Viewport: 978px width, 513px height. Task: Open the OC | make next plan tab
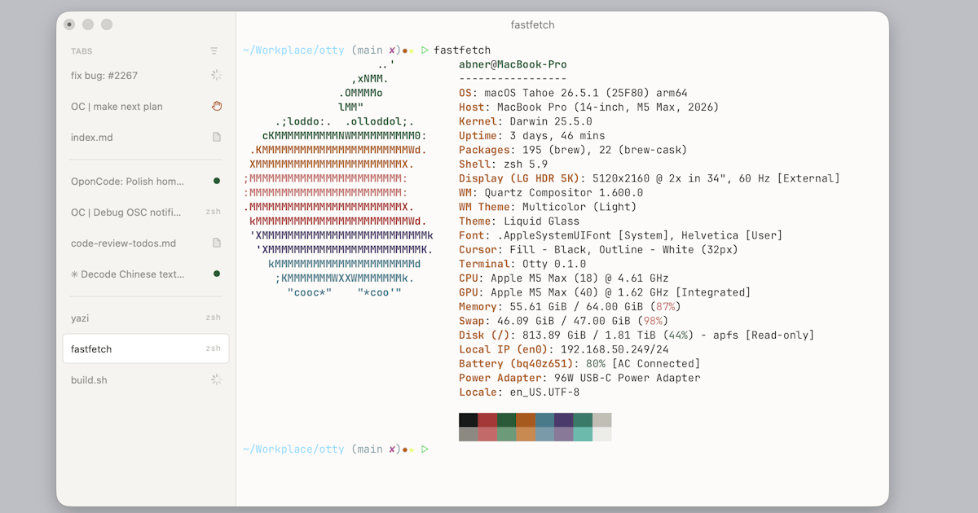[146, 106]
